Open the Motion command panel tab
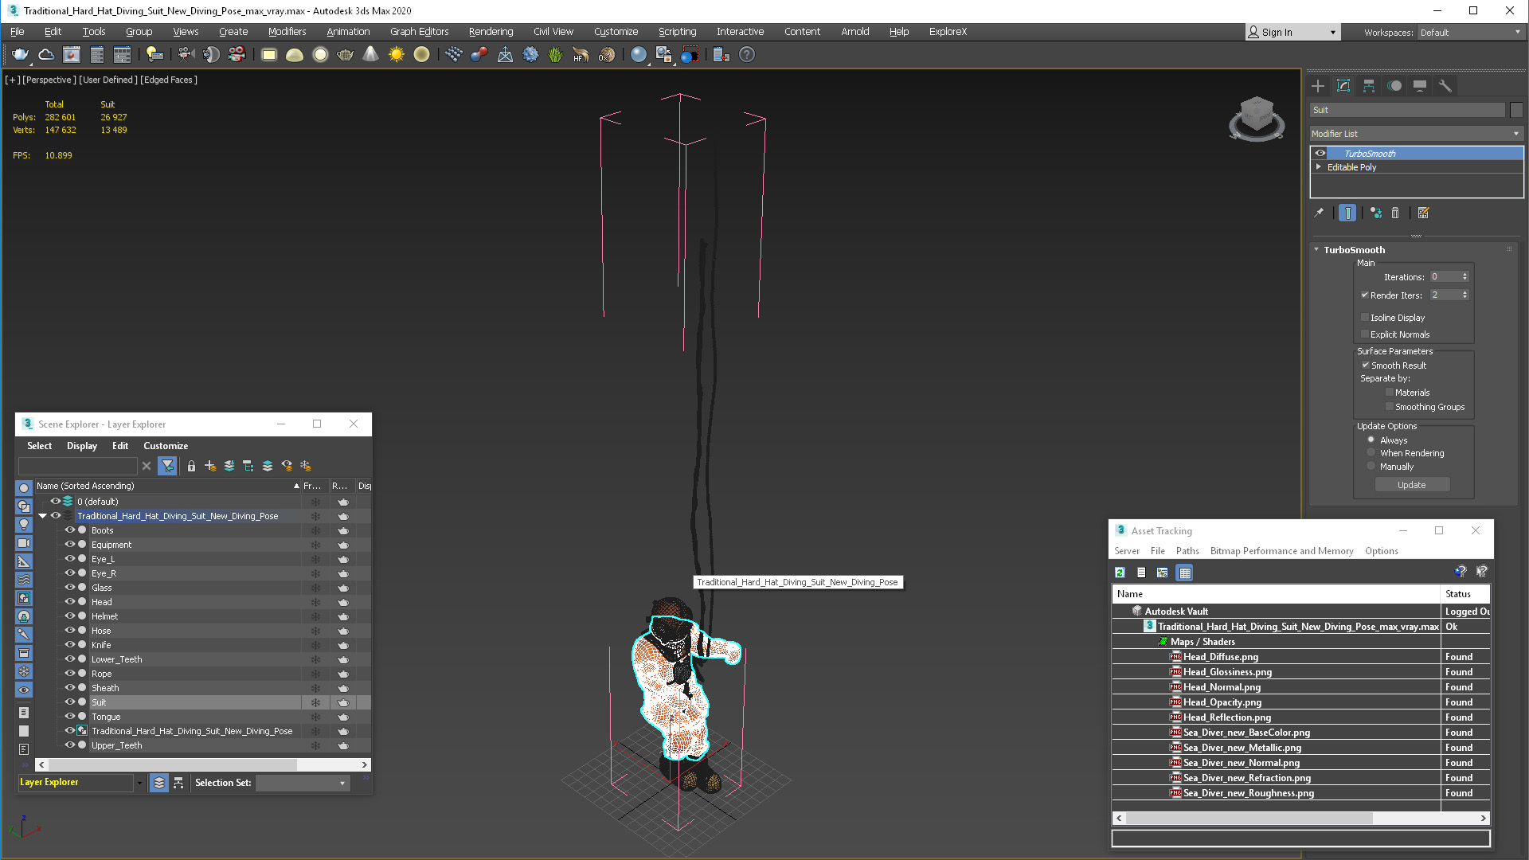Image resolution: width=1529 pixels, height=860 pixels. 1394,86
